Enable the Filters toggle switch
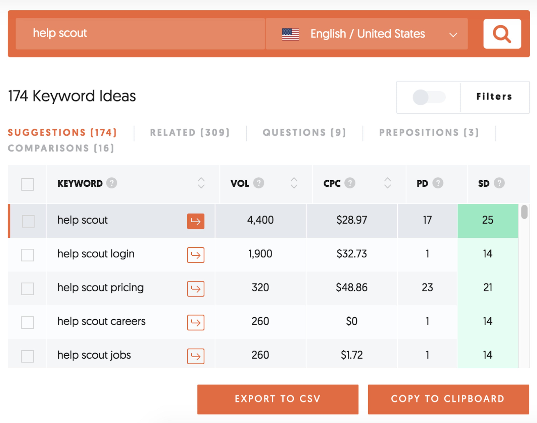This screenshot has width=537, height=423. (428, 97)
